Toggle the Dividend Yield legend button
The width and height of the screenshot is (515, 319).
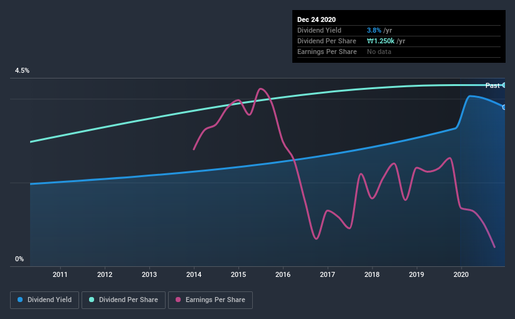click(45, 300)
